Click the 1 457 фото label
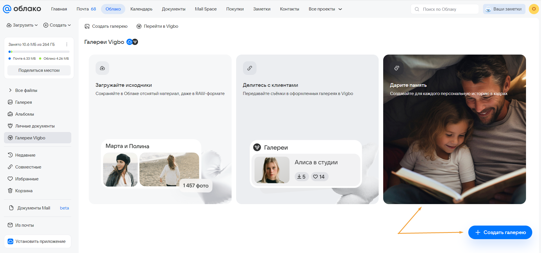The image size is (541, 253). pos(196,186)
